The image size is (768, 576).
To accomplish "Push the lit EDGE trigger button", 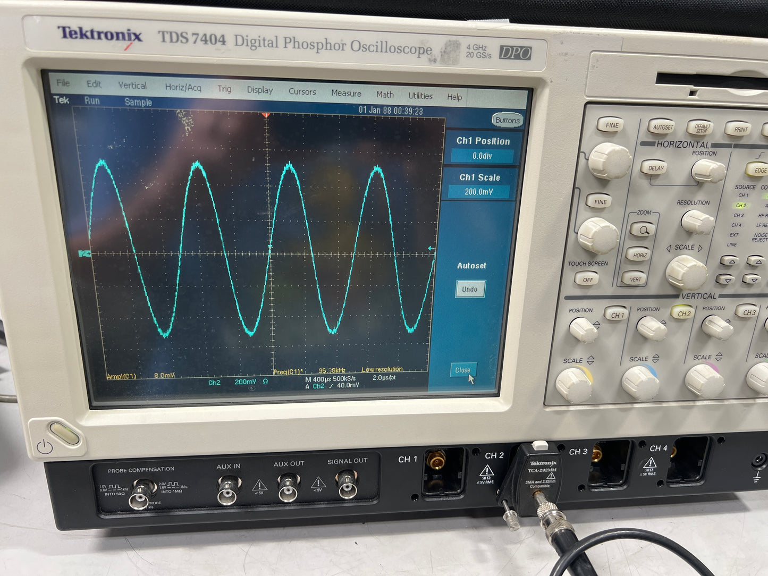I will [x=757, y=171].
